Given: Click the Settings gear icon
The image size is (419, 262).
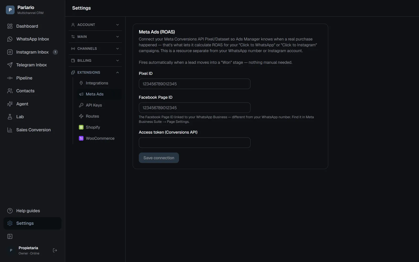Looking at the screenshot, I should tap(10, 223).
